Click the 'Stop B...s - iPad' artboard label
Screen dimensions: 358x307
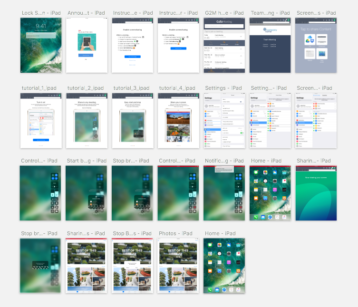click(x=132, y=233)
